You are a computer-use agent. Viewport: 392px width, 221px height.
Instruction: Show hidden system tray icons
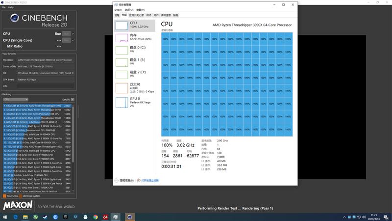pos(344,217)
